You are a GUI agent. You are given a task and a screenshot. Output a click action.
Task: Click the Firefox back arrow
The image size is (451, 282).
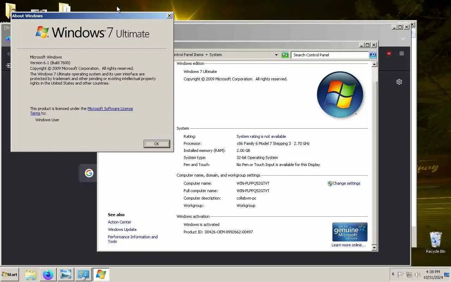click(9, 54)
